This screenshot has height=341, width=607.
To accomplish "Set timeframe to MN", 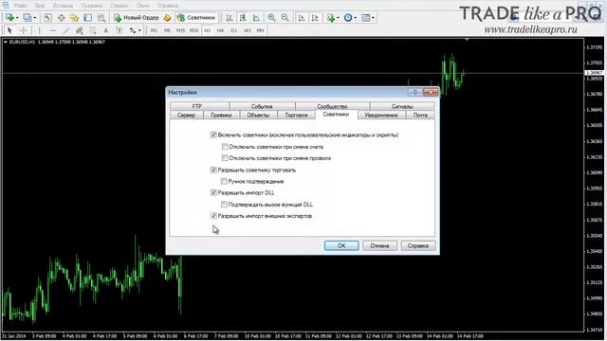I will click(x=260, y=30).
